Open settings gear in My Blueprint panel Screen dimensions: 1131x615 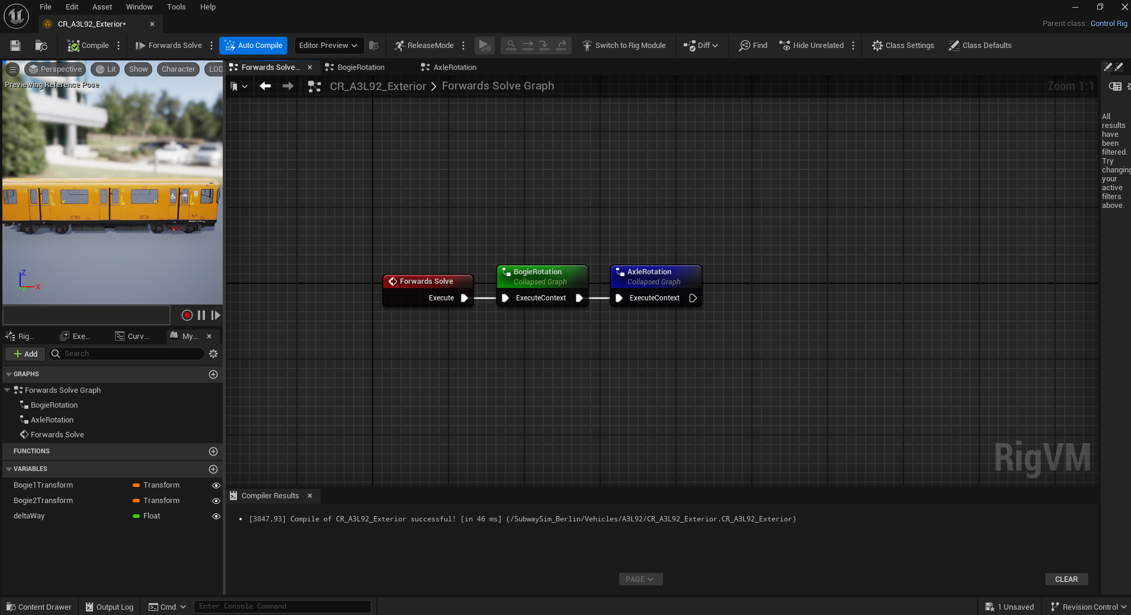point(213,354)
